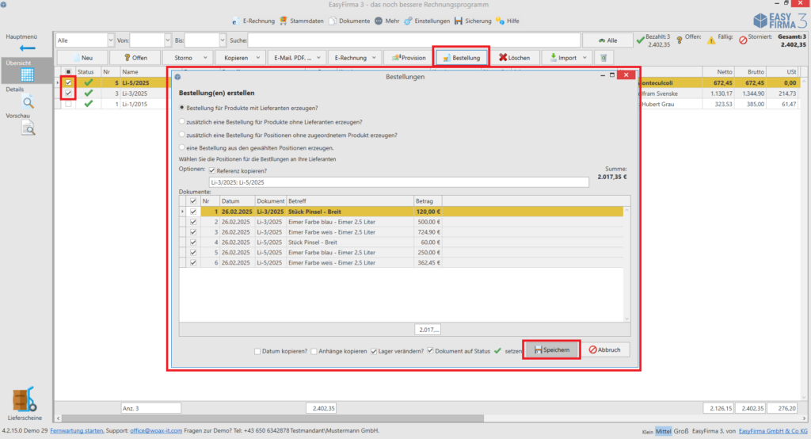Uncheck row 6 Eimer Farbe weis 362,45 €
Viewport: 811px width, 439px height.
[193, 263]
